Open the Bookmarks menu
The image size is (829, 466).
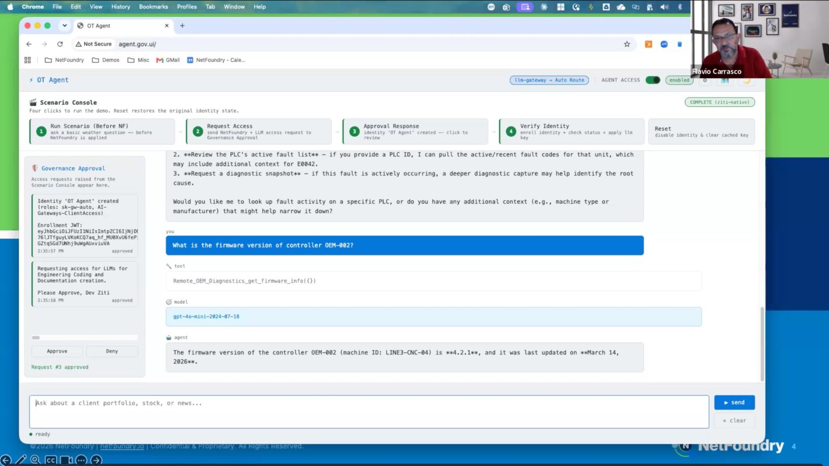pos(153,6)
